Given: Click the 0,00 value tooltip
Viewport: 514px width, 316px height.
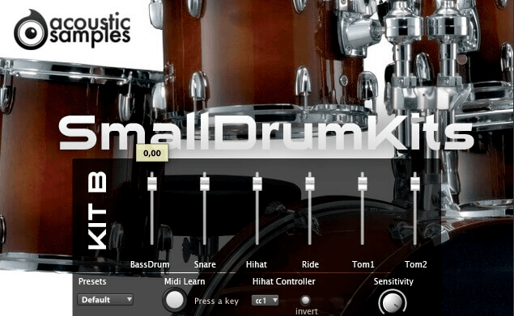Looking at the screenshot, I should click(x=152, y=153).
